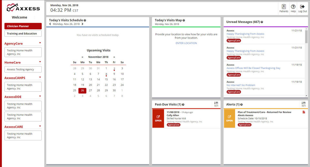Select first Testing Home Health Agency under AxxessDDE

pos(23,106)
